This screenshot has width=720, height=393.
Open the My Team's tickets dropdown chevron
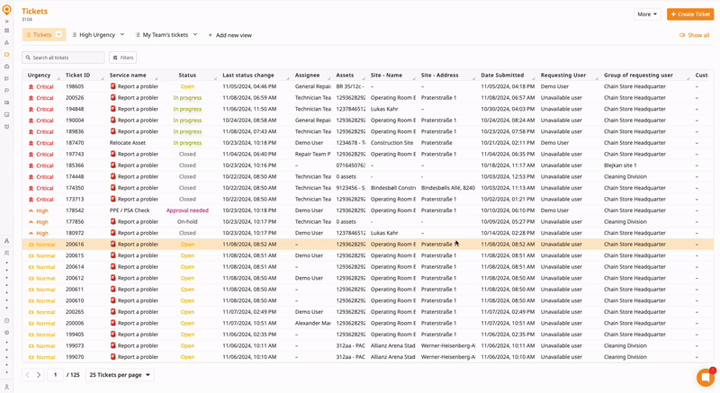[x=195, y=34]
